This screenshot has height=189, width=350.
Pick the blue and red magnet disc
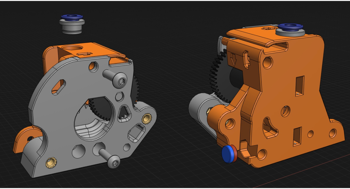click(x=230, y=154)
